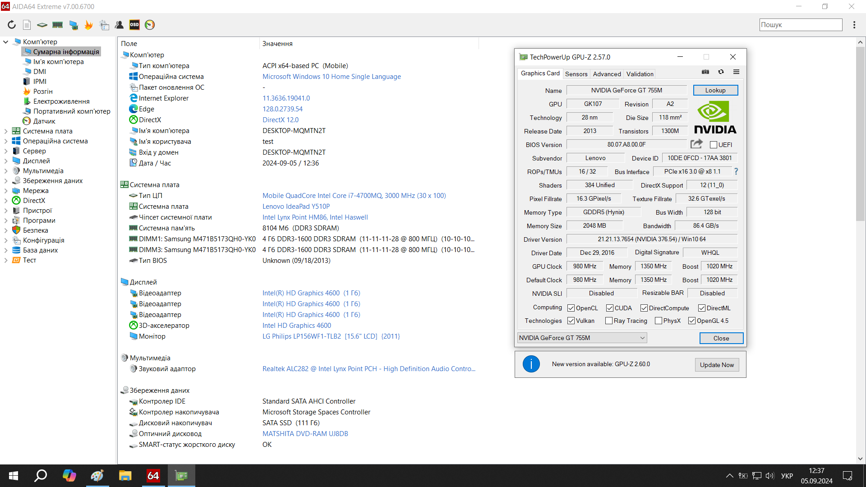Click the gauge sensor toolbar icon
The image size is (866, 487).
click(x=150, y=25)
